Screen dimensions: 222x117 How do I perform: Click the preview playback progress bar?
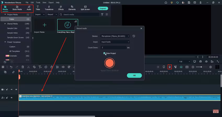pos(170,57)
